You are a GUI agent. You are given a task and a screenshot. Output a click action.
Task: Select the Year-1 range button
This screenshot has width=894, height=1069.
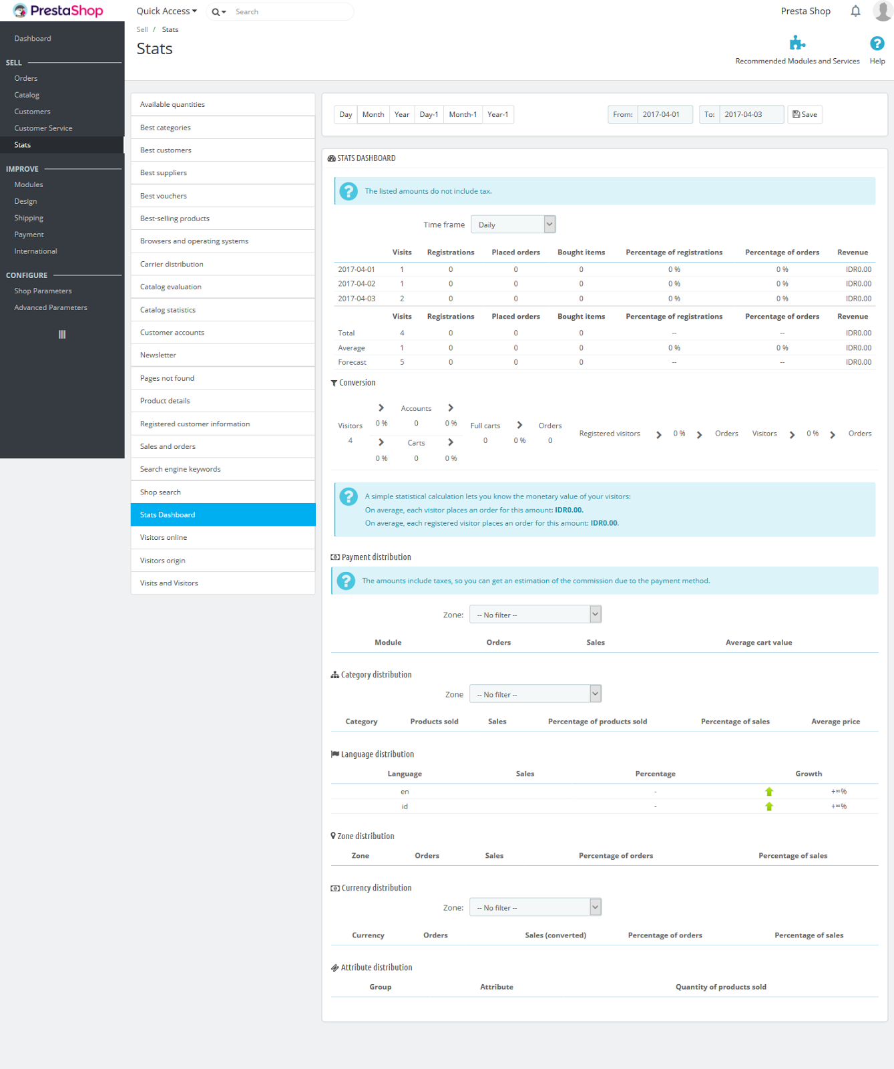(498, 114)
